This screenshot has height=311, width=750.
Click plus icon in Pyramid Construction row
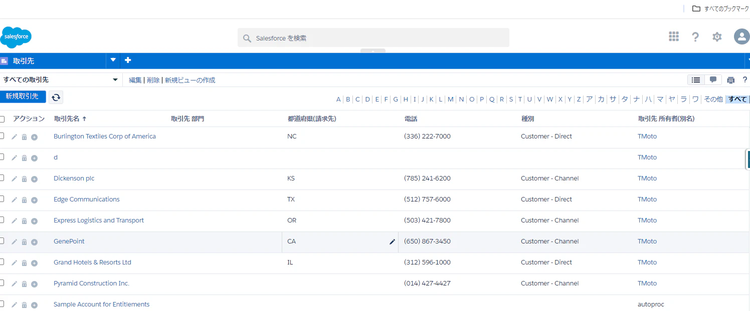coord(34,284)
